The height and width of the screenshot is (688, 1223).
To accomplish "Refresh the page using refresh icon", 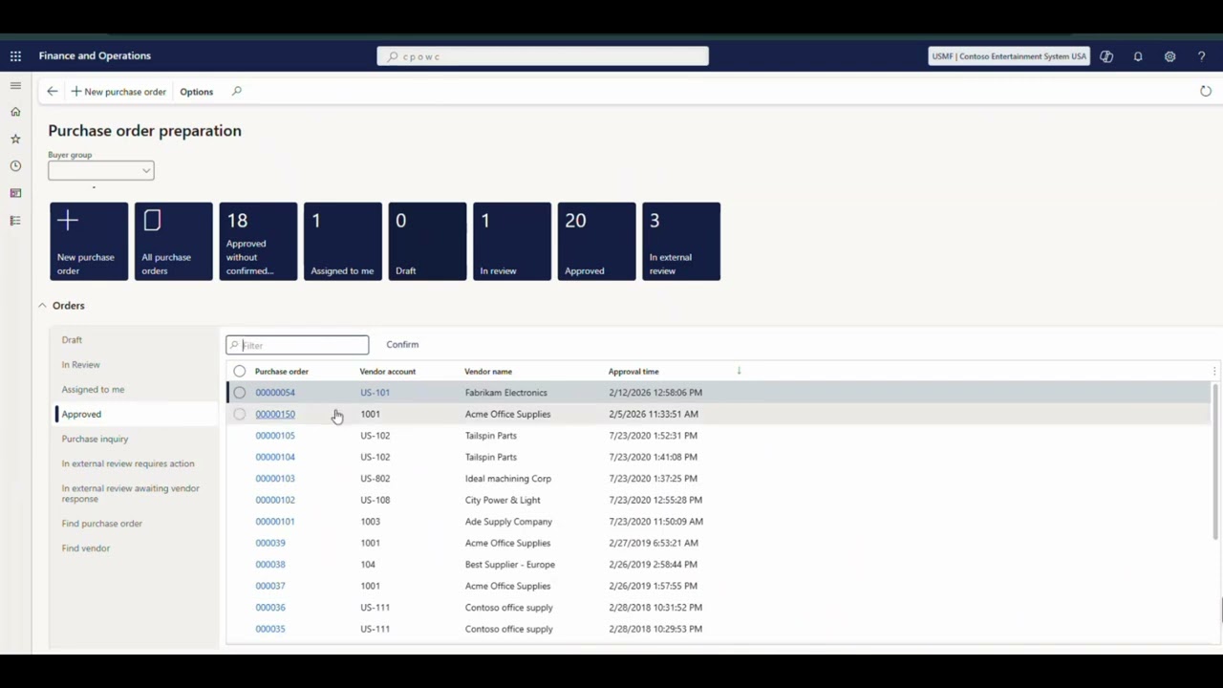I will (x=1206, y=92).
